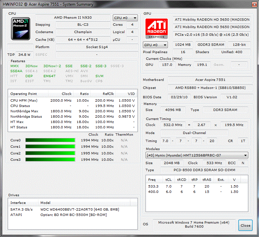The height and width of the screenshot is (237, 259).
Task: Click the 1024 MB video memory field
Action: (183, 45)
